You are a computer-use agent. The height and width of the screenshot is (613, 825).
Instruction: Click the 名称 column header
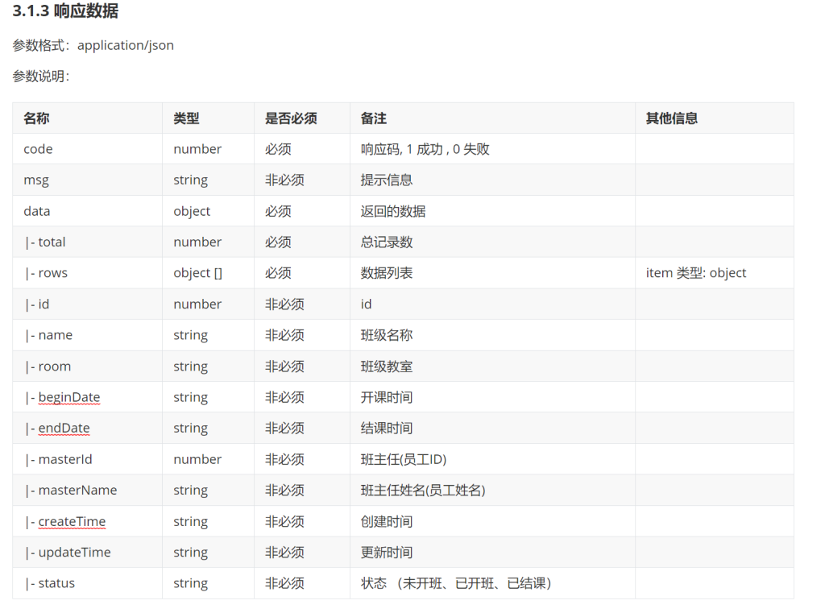[36, 118]
